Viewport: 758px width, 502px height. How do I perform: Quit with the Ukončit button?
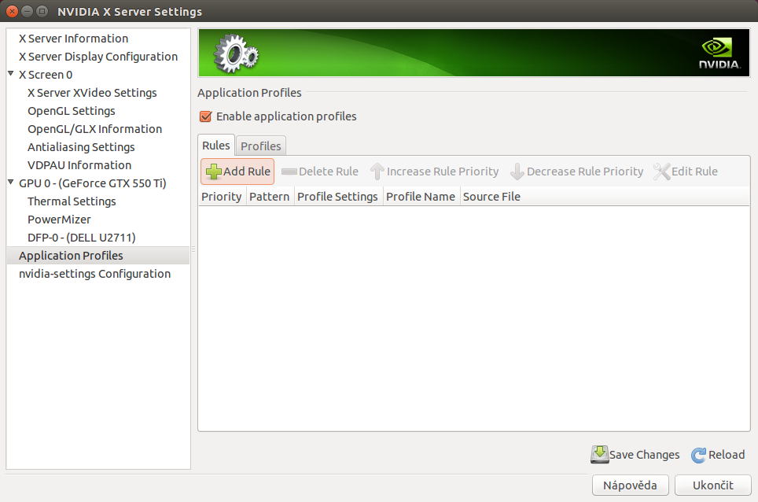pos(713,485)
